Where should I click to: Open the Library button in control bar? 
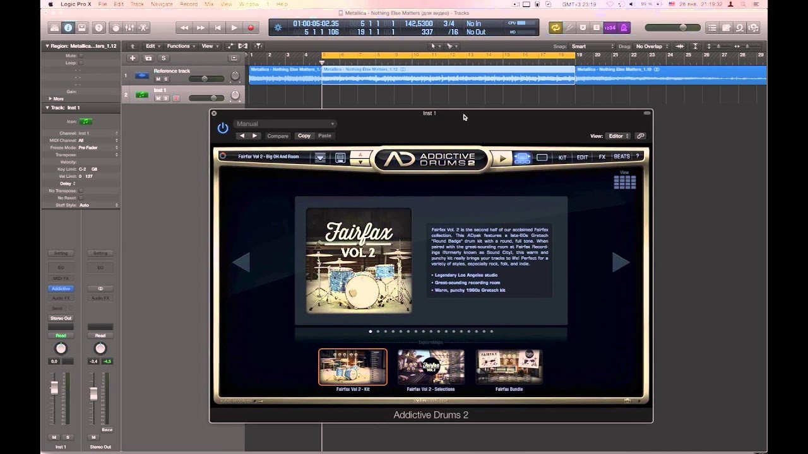[54, 28]
